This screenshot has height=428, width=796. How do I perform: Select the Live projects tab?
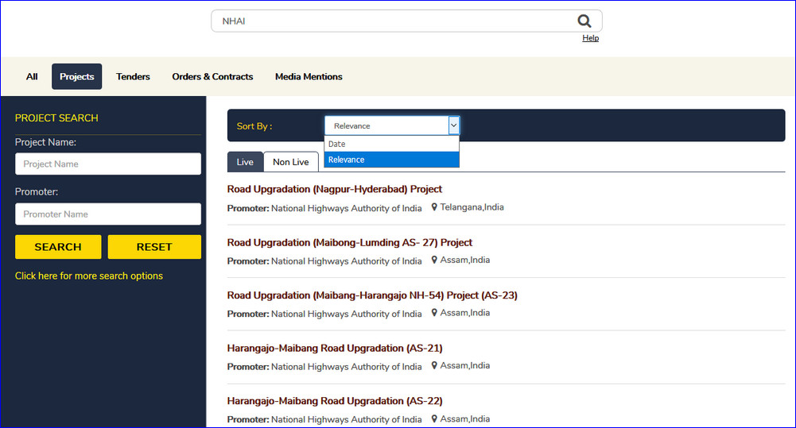245,162
